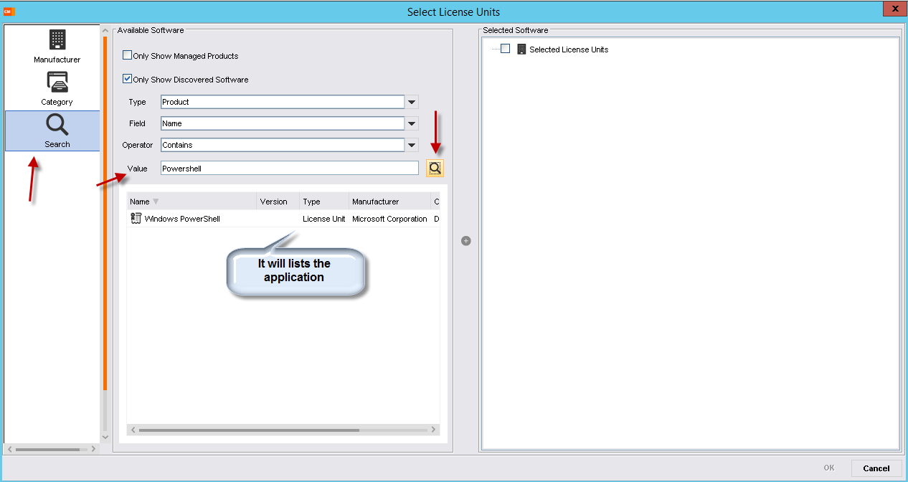Open the Type dropdown arrow
The height and width of the screenshot is (482, 908).
(x=412, y=103)
